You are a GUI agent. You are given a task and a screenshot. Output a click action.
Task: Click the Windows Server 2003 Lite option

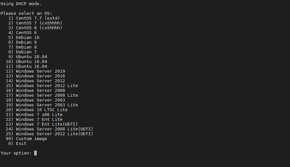[47, 105]
